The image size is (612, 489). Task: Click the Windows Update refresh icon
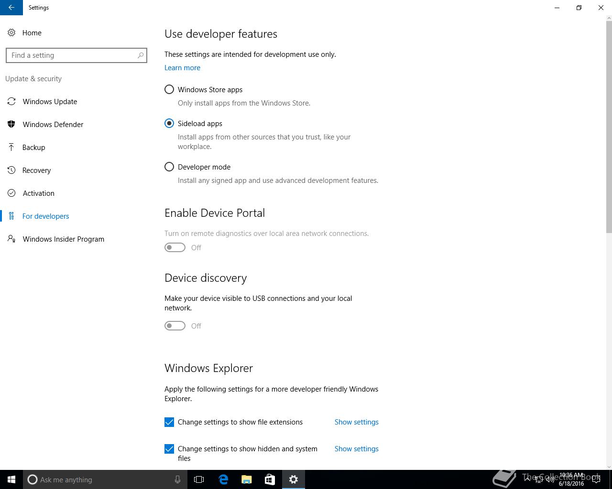point(11,101)
